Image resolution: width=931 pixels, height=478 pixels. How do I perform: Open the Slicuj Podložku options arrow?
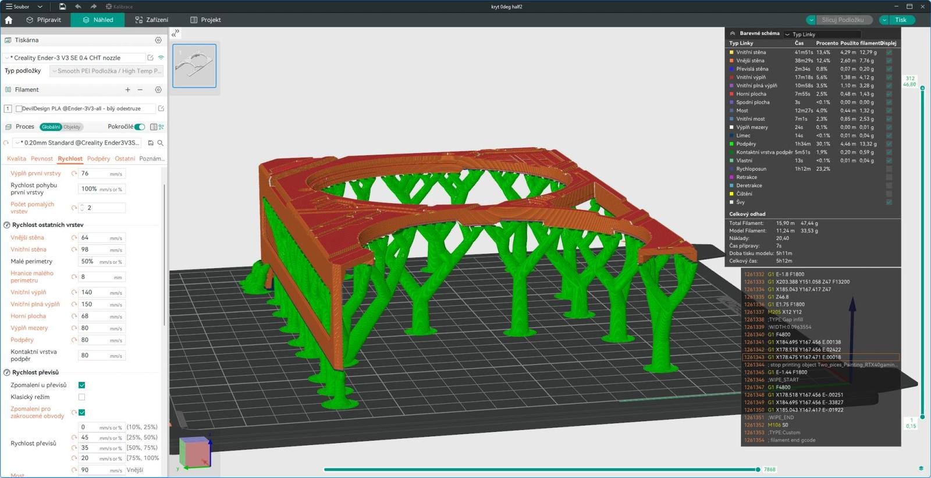click(811, 20)
